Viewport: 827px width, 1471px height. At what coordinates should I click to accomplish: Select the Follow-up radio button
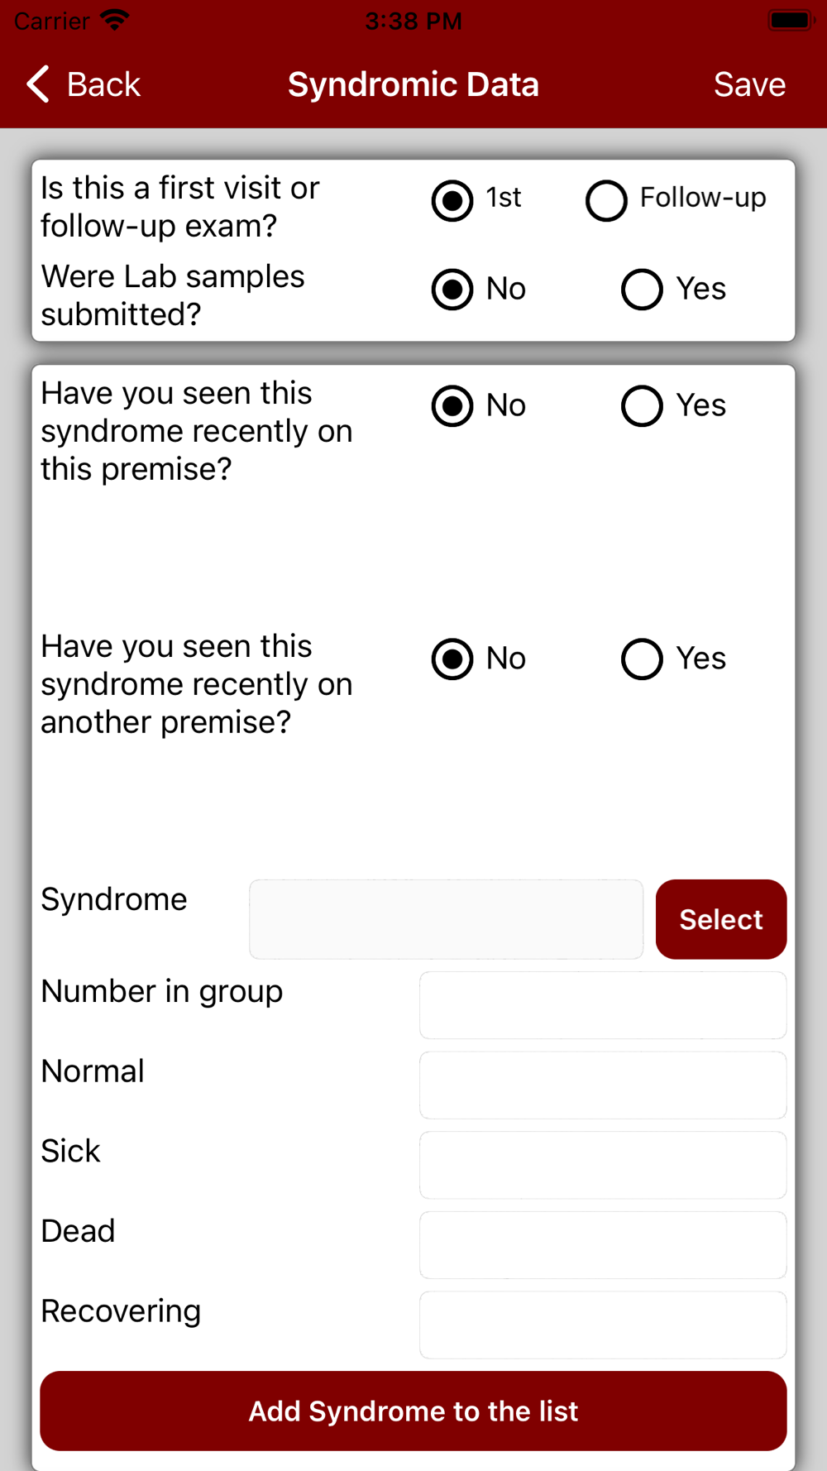point(606,200)
